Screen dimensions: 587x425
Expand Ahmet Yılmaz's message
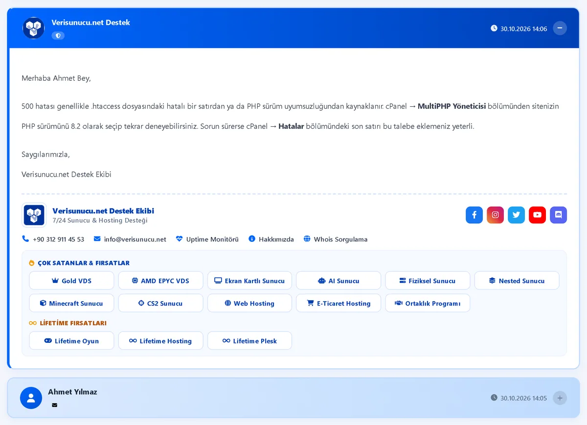click(560, 398)
